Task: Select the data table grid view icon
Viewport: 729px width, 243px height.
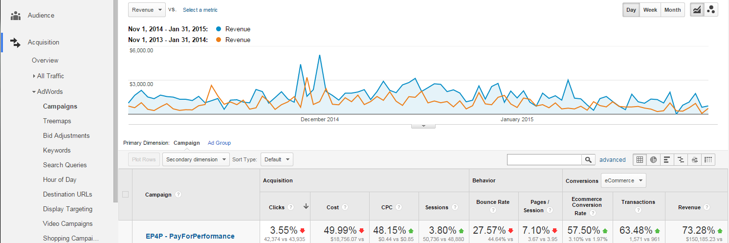Action: click(x=640, y=159)
